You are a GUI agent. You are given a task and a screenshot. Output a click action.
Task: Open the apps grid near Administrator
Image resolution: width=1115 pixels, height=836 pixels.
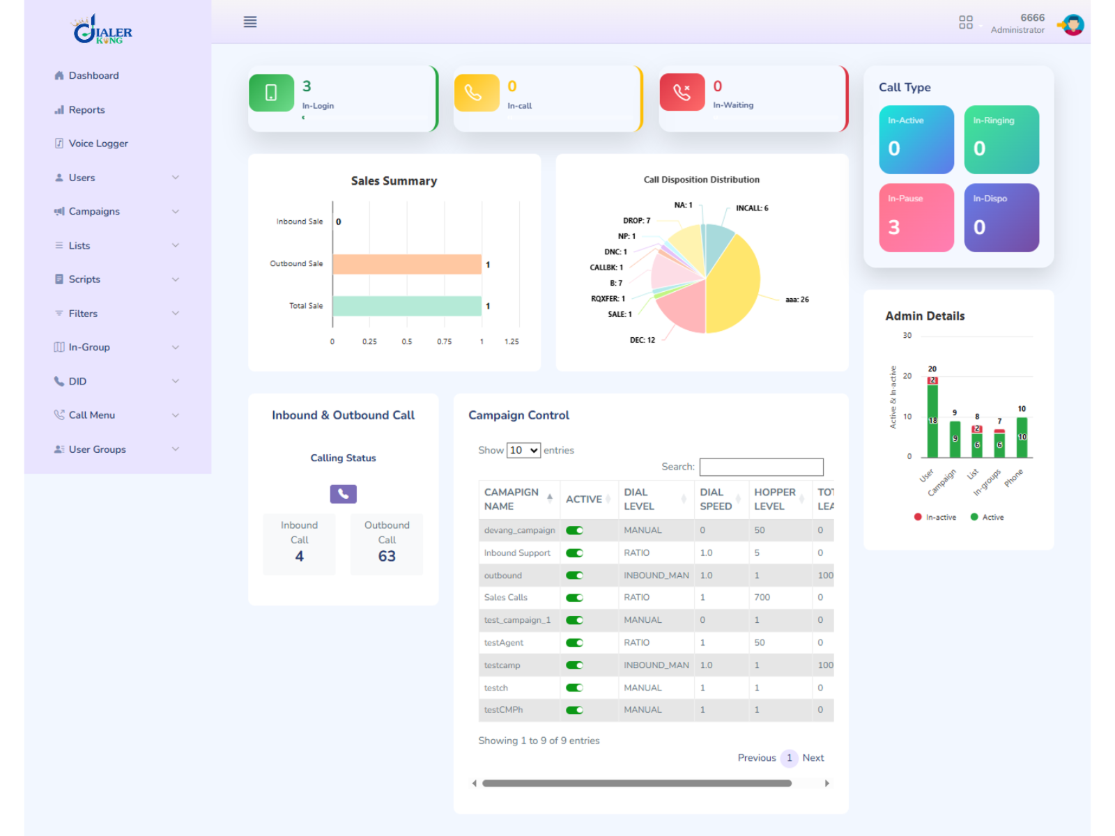tap(967, 22)
